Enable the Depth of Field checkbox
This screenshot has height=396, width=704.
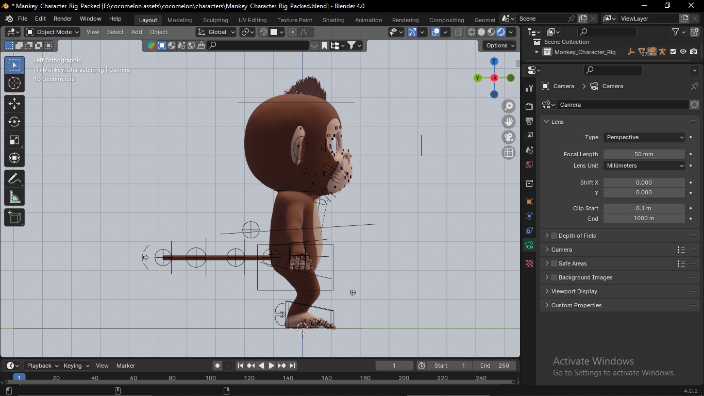[554, 236]
